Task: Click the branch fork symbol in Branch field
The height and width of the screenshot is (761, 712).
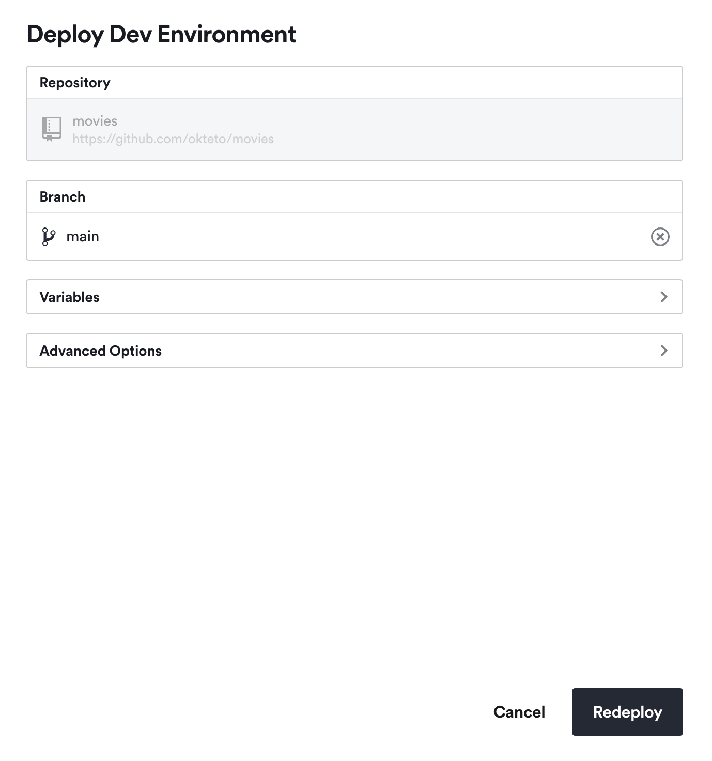Action: point(49,236)
